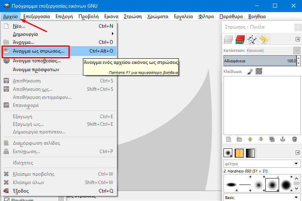Click the φίλτρο brush filter field
Viewport: 302px width, 201px height.
pos(258,164)
